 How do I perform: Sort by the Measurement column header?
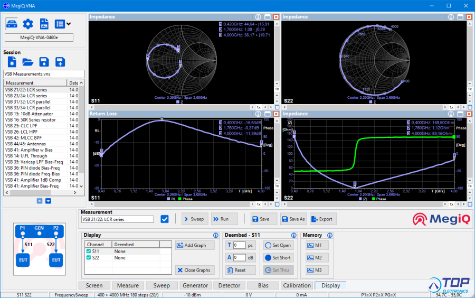[x=35, y=83]
